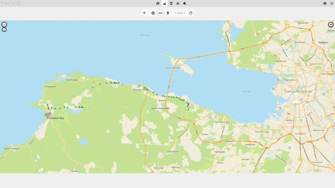Open the users group tab icon
335x188 pixels.
coord(178,3)
